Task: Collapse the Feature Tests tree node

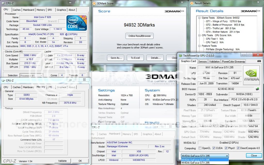Action: [x=199, y=46]
